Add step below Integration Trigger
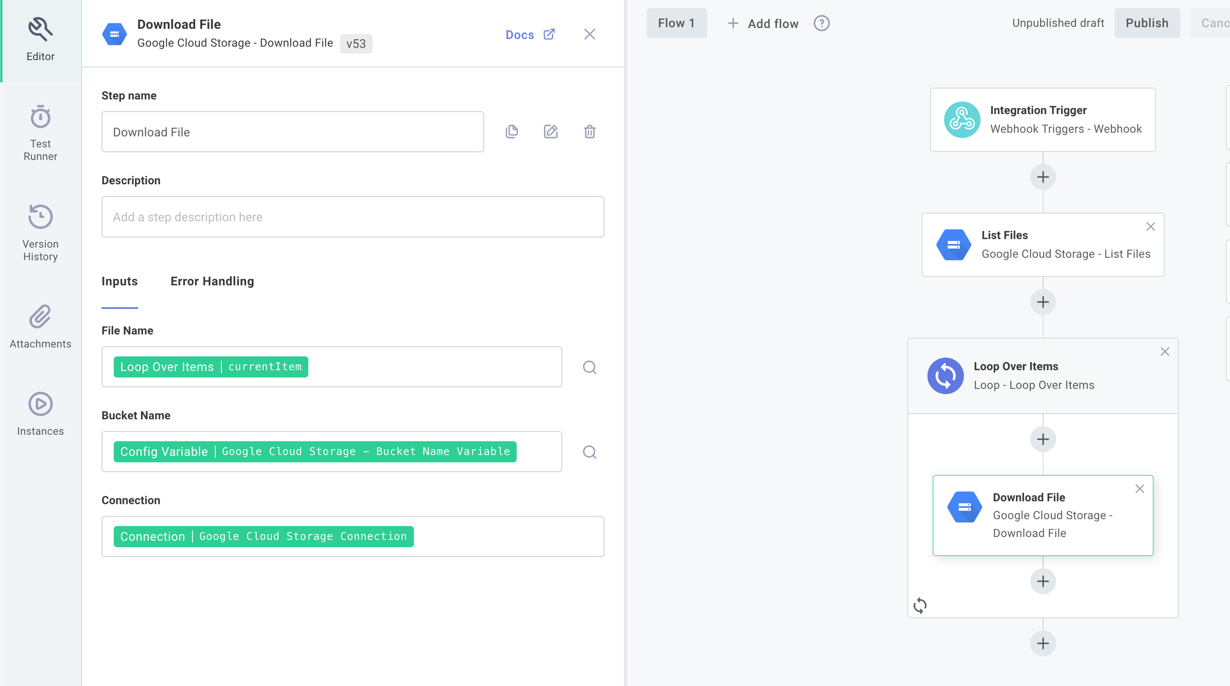 click(1042, 177)
